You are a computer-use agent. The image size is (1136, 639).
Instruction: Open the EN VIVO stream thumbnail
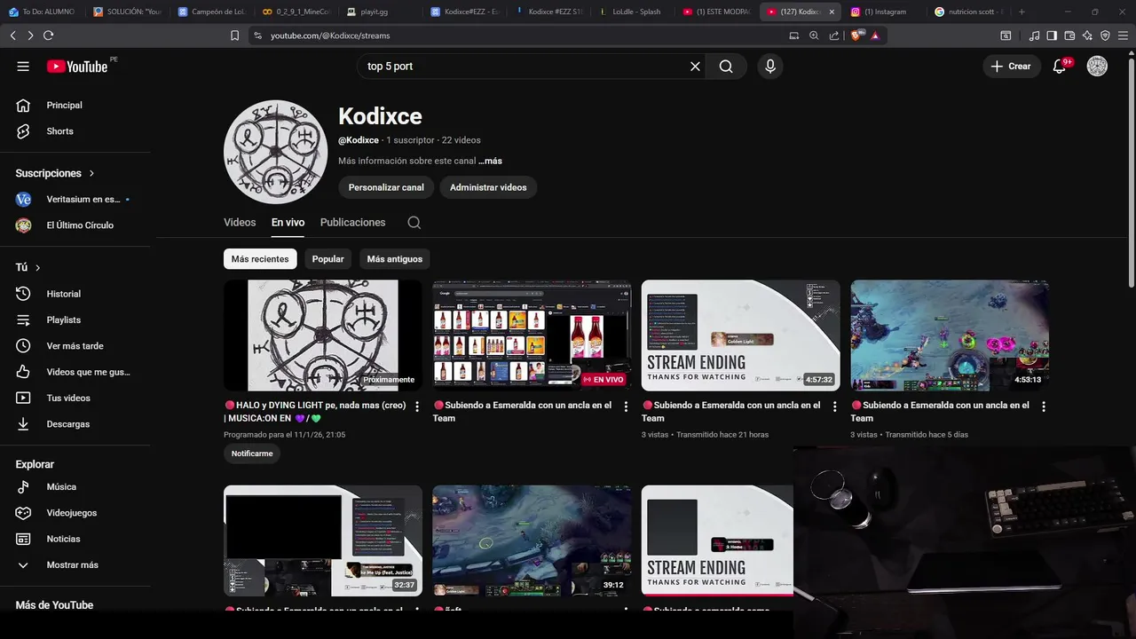point(532,335)
